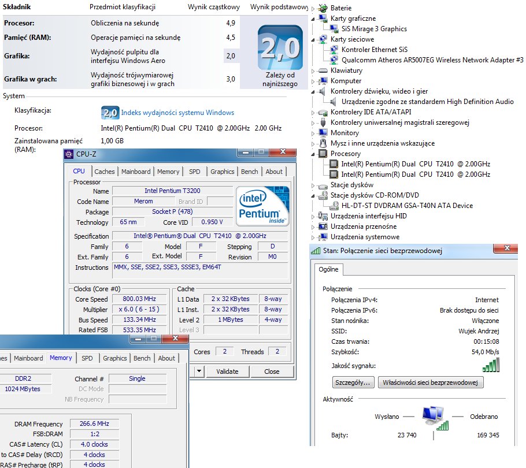
Task: Click the Grafika subscore 2,0 cell
Action: point(231,56)
